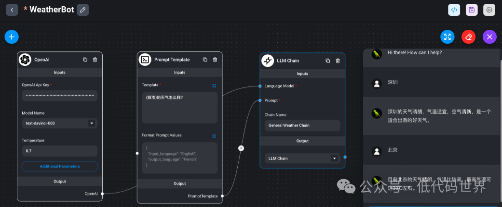Click the user message 北京
502x207 pixels.
click(393, 149)
